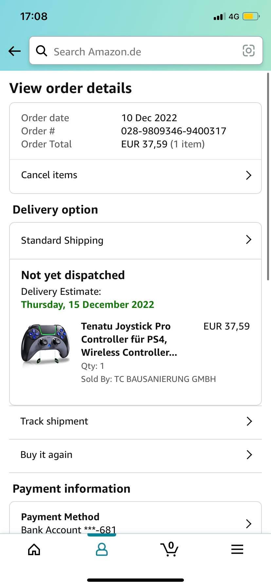Open the shopping cart
This screenshot has width=271, height=587.
(x=170, y=549)
